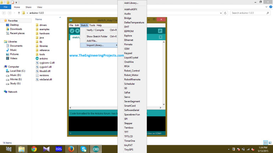Click the Arduino Upload arrow toolbar icon

(x=77, y=31)
